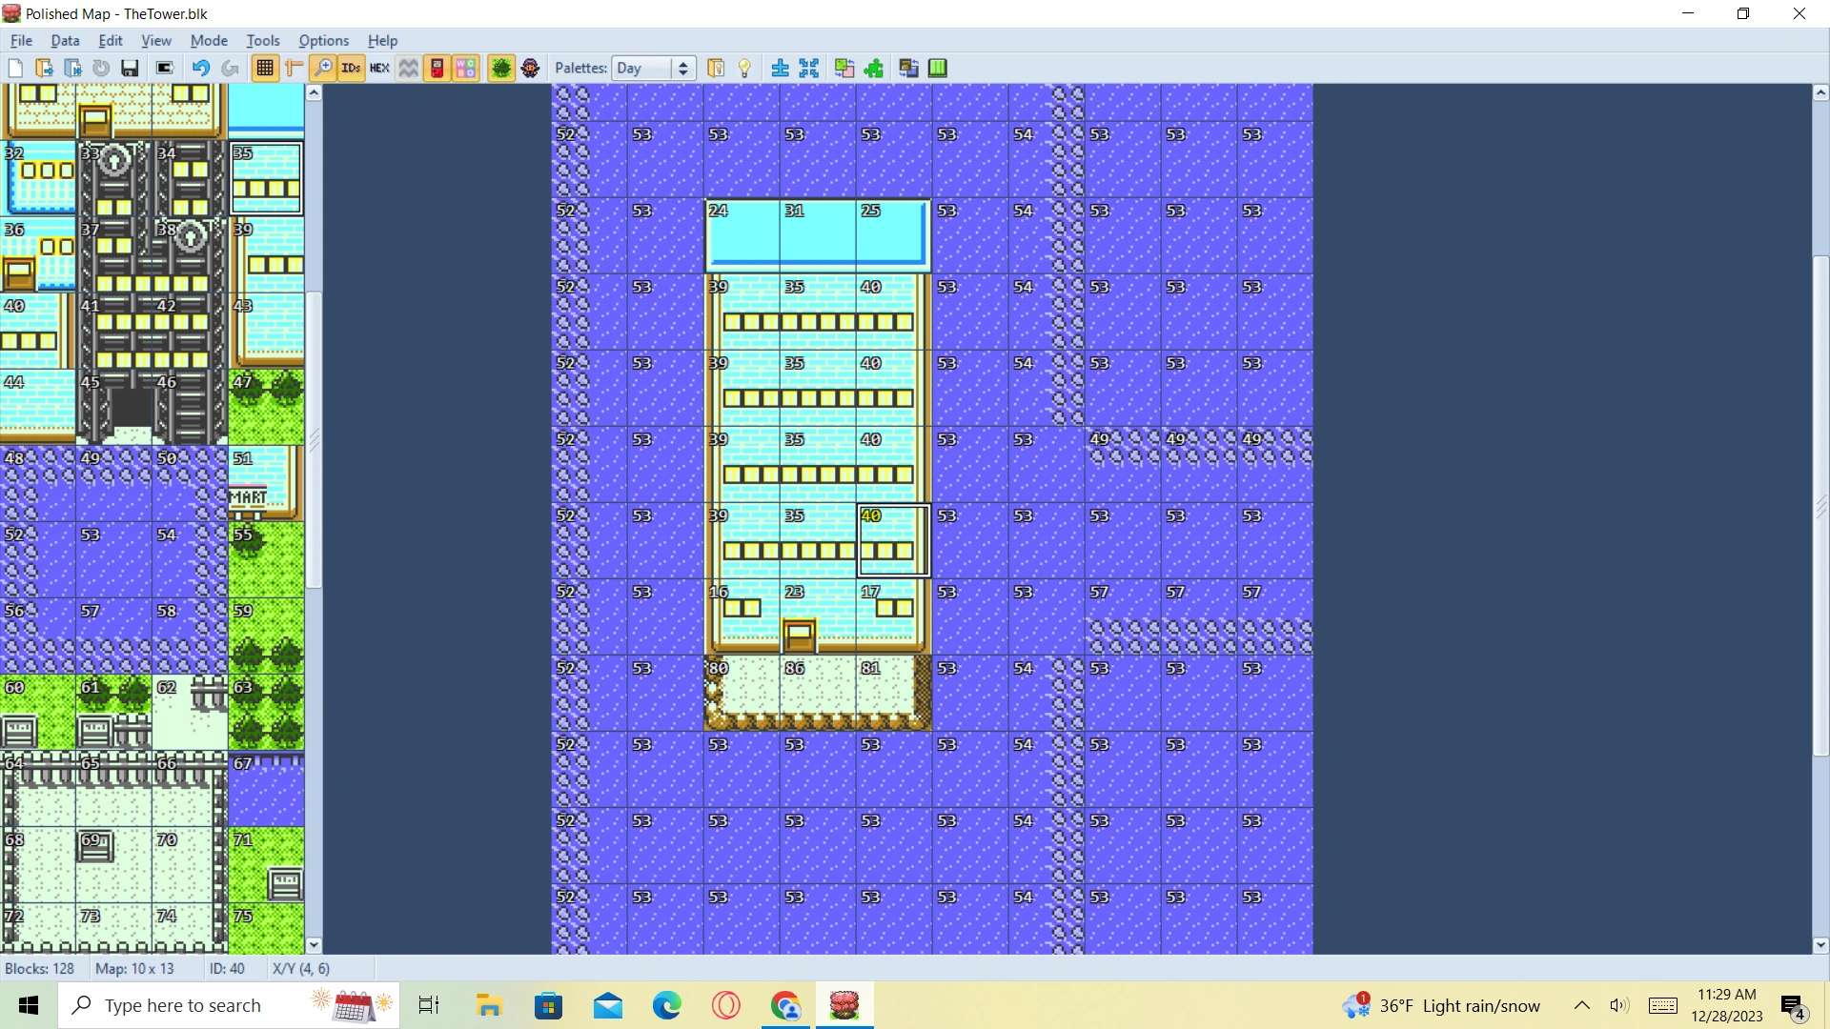Open the Tools menu
The width and height of the screenshot is (1830, 1029).
pos(263,40)
